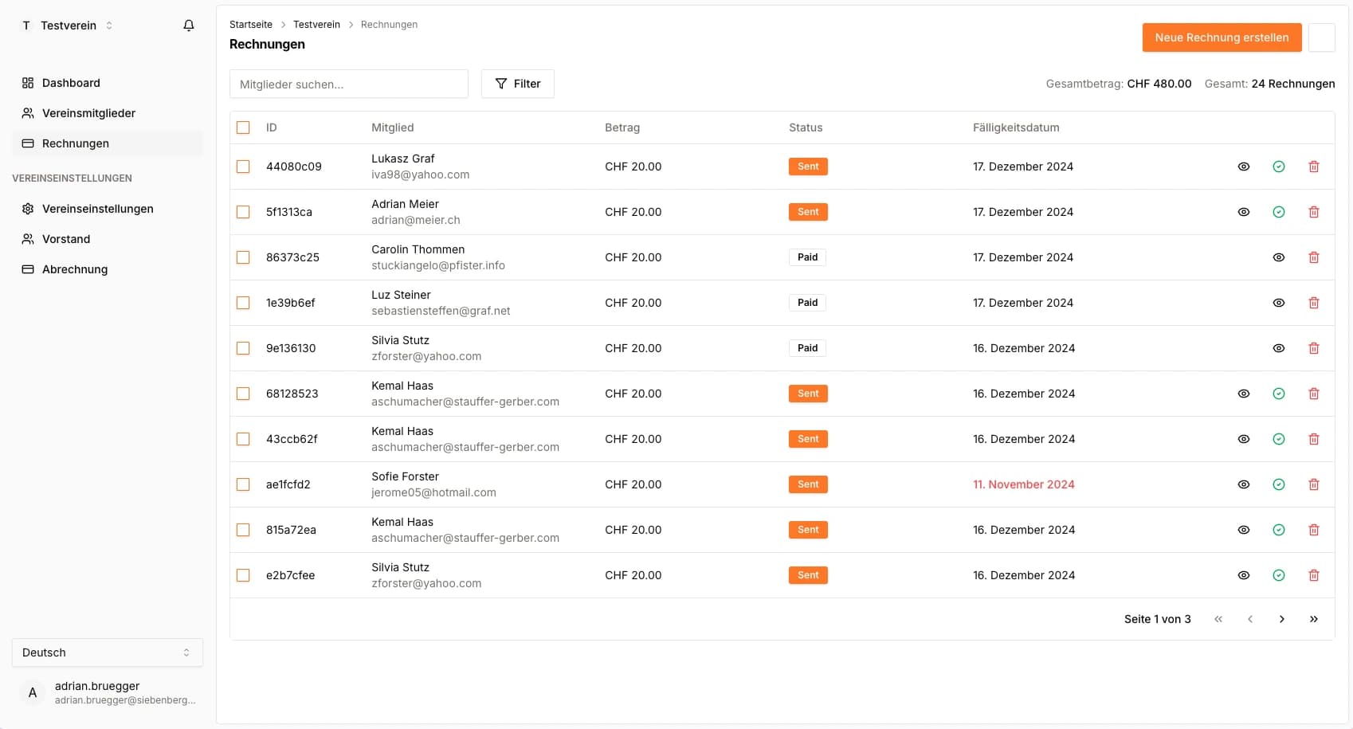View invoice e2b7cfee via eye icon
Viewport: 1353px width, 729px height.
[1244, 575]
